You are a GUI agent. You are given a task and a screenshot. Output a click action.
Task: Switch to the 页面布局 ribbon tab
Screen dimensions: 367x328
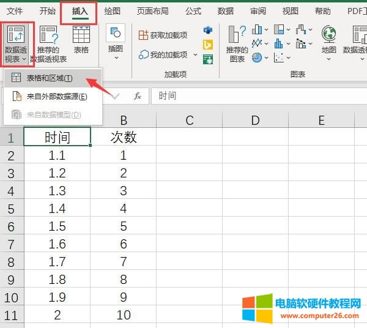click(152, 11)
